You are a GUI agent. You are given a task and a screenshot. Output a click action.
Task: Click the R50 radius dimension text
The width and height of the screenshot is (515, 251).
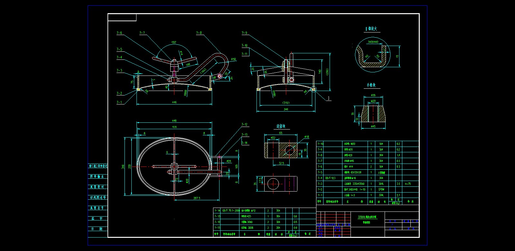click(x=233, y=59)
